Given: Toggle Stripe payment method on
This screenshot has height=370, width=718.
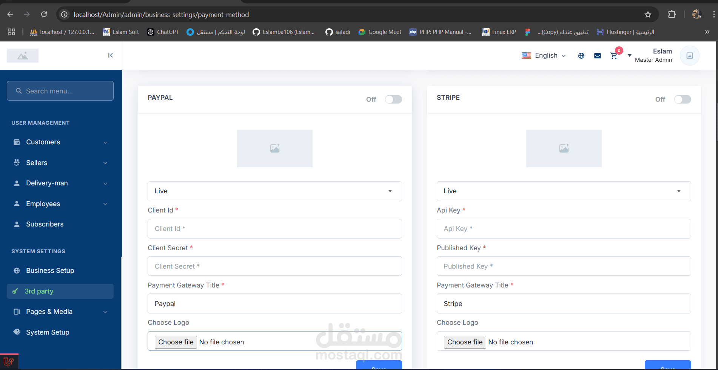Looking at the screenshot, I should coord(683,99).
